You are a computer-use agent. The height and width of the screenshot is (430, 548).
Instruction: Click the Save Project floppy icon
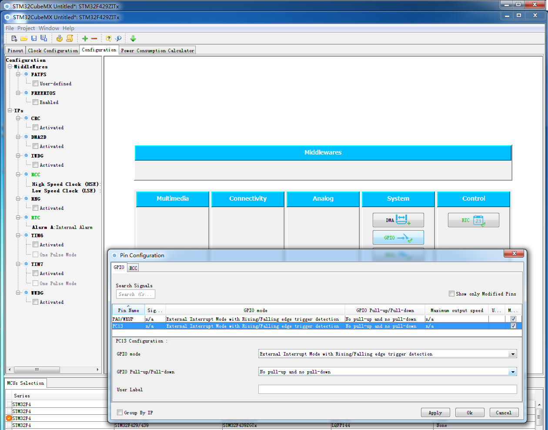pyautogui.click(x=34, y=38)
